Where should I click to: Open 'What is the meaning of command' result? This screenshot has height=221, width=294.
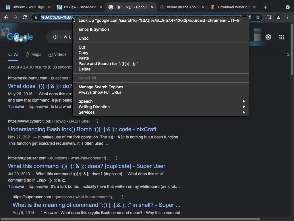[x=96, y=205]
